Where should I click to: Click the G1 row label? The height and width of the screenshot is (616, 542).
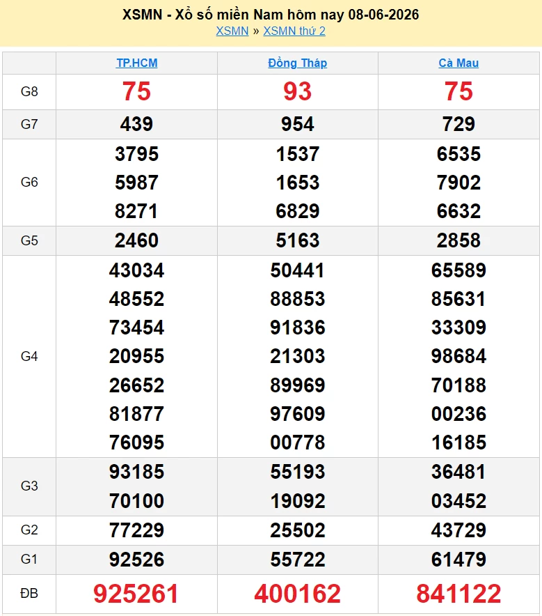(29, 559)
